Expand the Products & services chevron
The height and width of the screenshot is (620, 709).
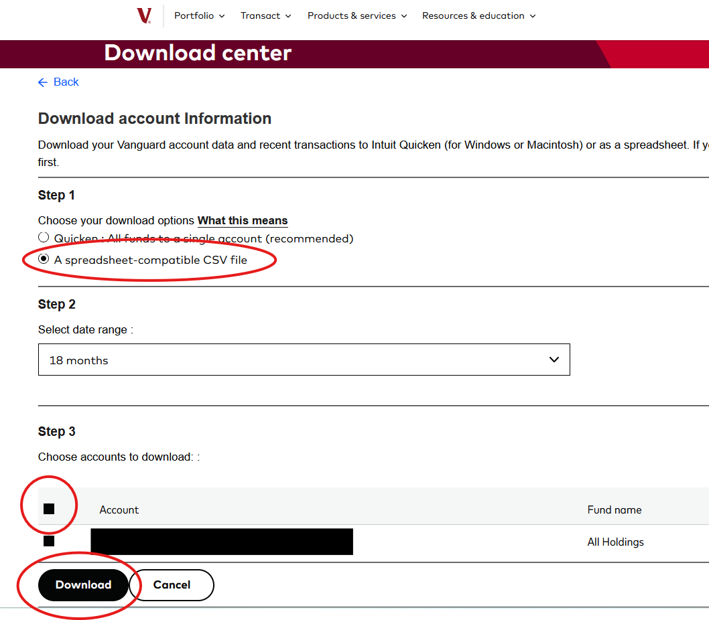404,16
